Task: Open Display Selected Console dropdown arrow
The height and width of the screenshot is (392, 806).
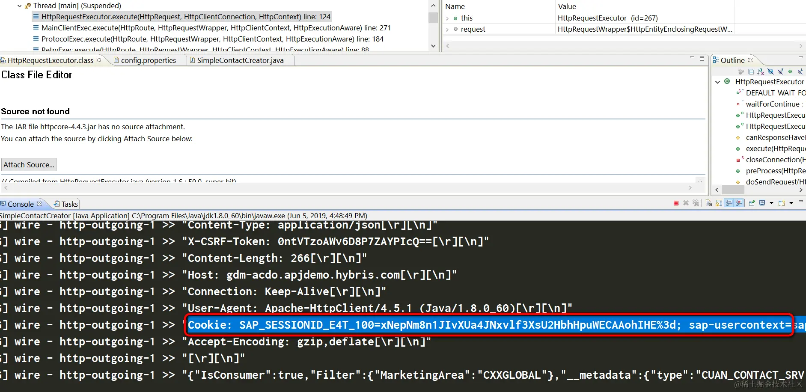Action: [x=771, y=203]
